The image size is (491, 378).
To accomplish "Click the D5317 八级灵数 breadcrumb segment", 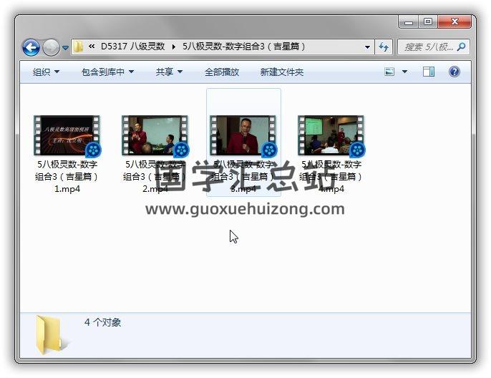I will 132,47.
